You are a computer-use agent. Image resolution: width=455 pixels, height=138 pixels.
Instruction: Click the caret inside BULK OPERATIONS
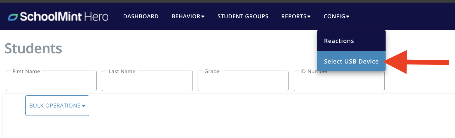84,106
